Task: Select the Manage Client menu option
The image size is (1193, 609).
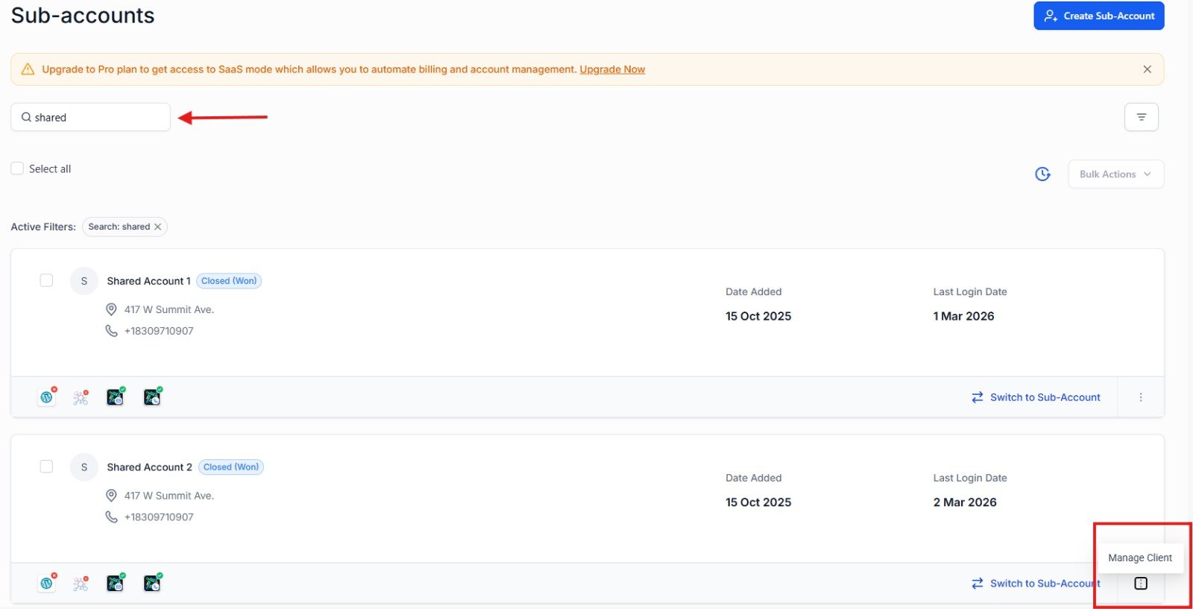Action: coord(1139,558)
